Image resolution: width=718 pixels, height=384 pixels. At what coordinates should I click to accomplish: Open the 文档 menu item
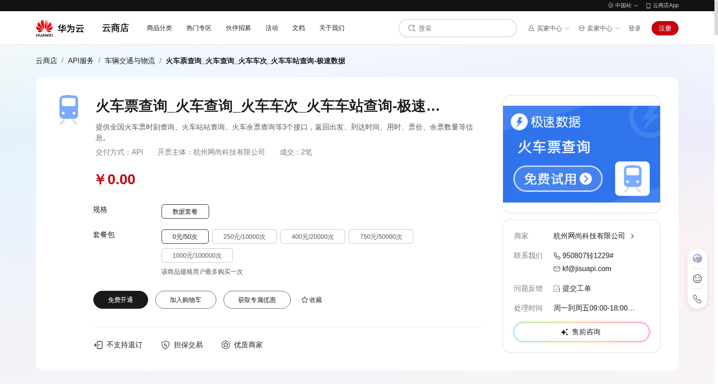pos(298,28)
